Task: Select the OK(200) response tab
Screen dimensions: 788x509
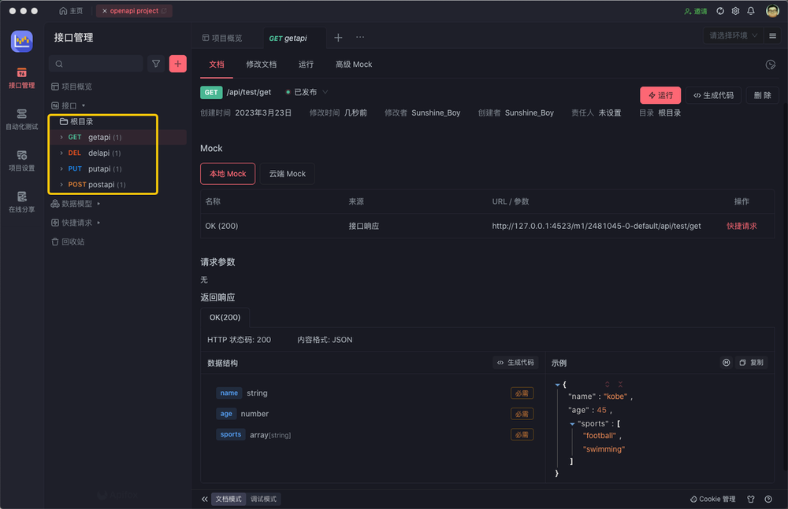Action: pos(225,317)
